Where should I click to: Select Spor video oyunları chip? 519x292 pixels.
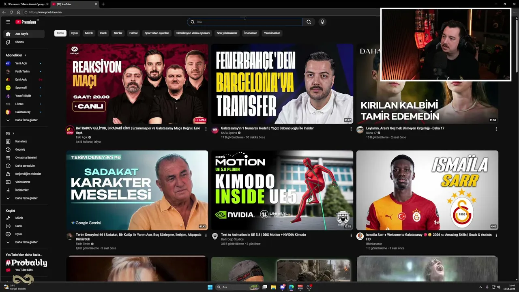(x=157, y=33)
